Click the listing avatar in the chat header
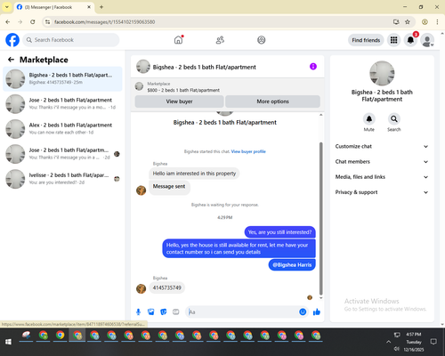 click(x=143, y=67)
